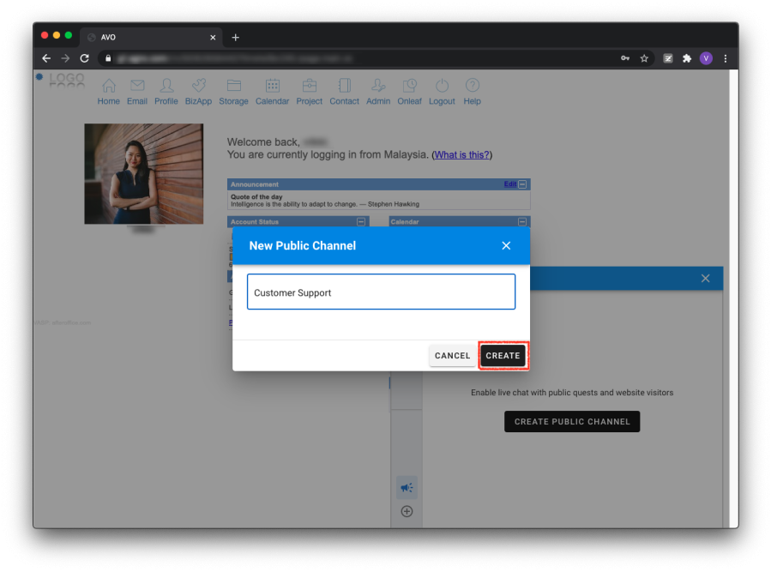The width and height of the screenshot is (771, 572).
Task: Cancel the New Public Channel dialog
Action: click(x=452, y=356)
